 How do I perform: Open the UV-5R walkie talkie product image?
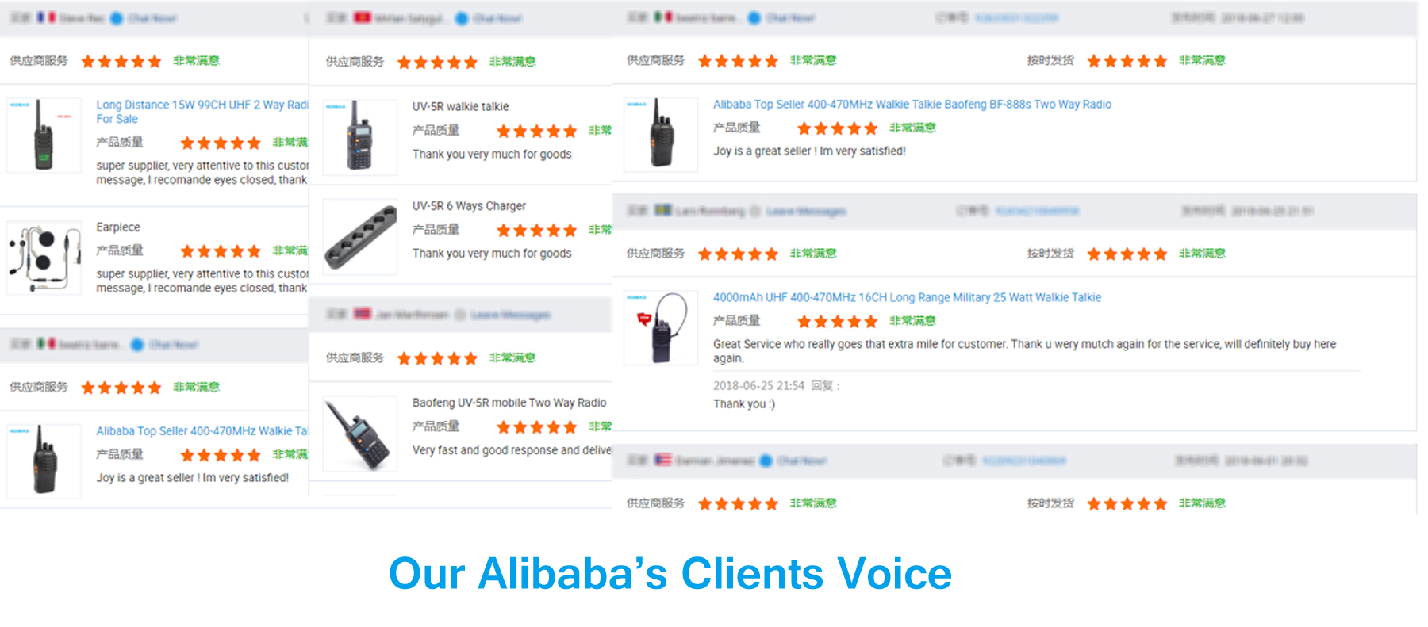point(360,136)
